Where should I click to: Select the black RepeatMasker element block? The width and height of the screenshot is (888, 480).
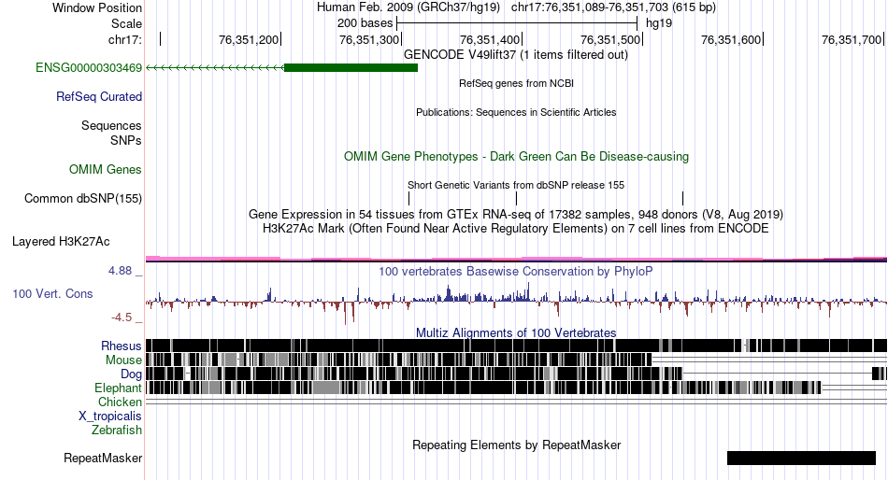click(x=801, y=458)
